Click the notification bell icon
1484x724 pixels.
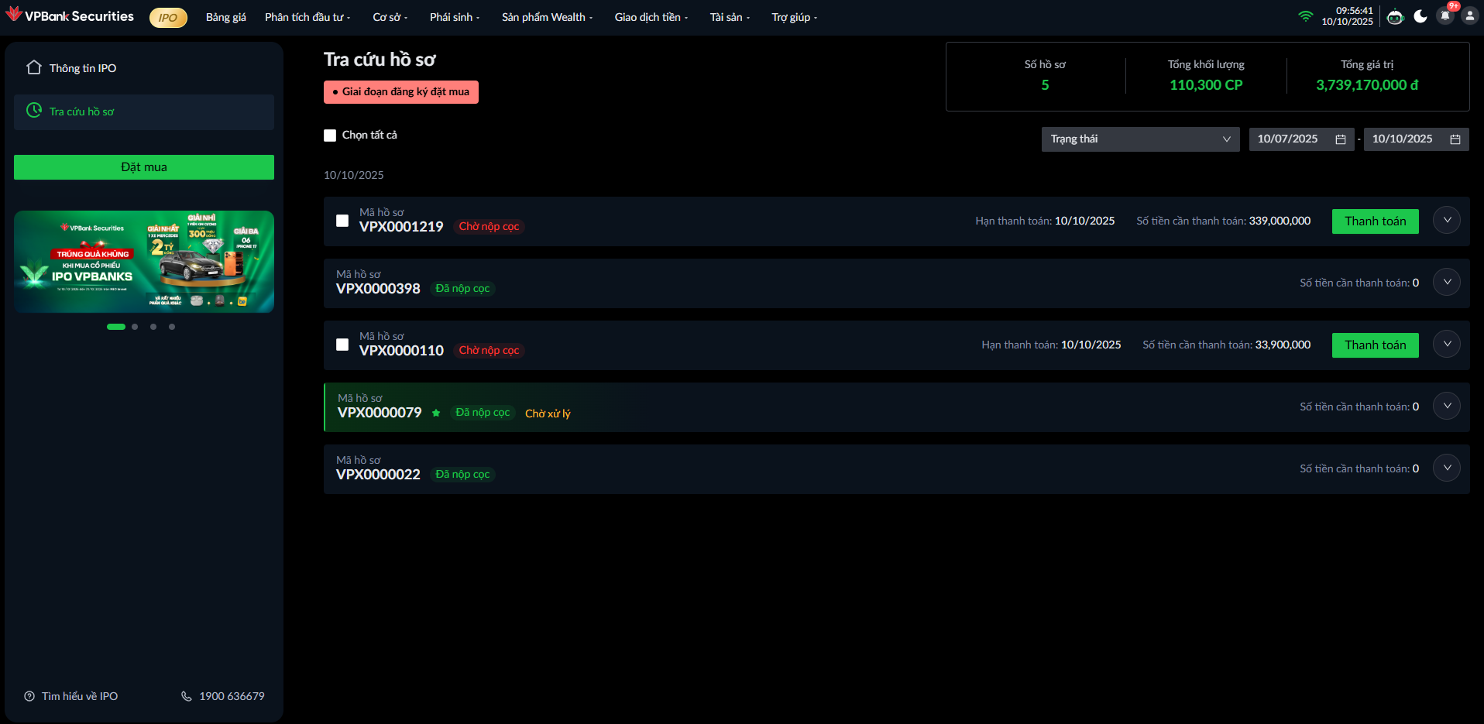pyautogui.click(x=1445, y=16)
